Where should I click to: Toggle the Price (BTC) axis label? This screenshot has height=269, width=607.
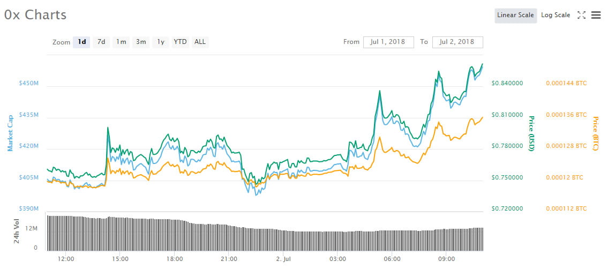[595, 133]
